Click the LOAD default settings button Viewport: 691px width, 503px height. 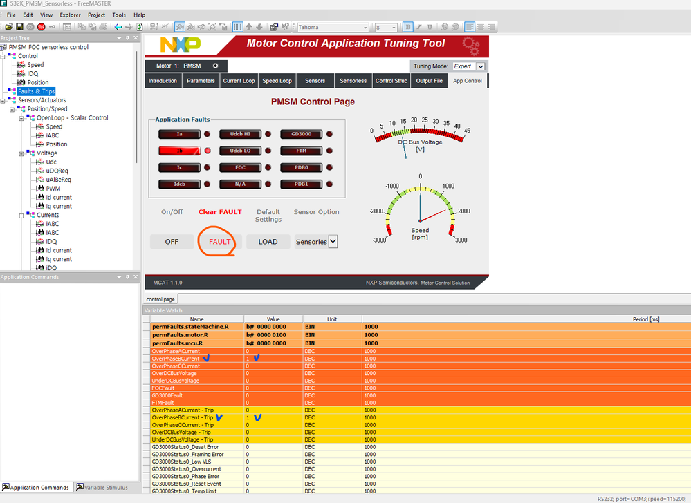pyautogui.click(x=268, y=242)
